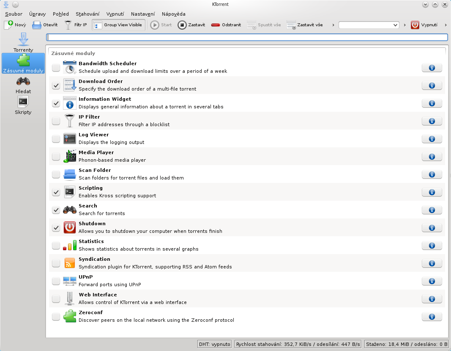The height and width of the screenshot is (351, 451).
Task: Open the Soubor menu
Action: [14, 14]
